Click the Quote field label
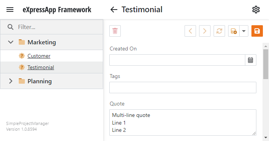 point(117,104)
